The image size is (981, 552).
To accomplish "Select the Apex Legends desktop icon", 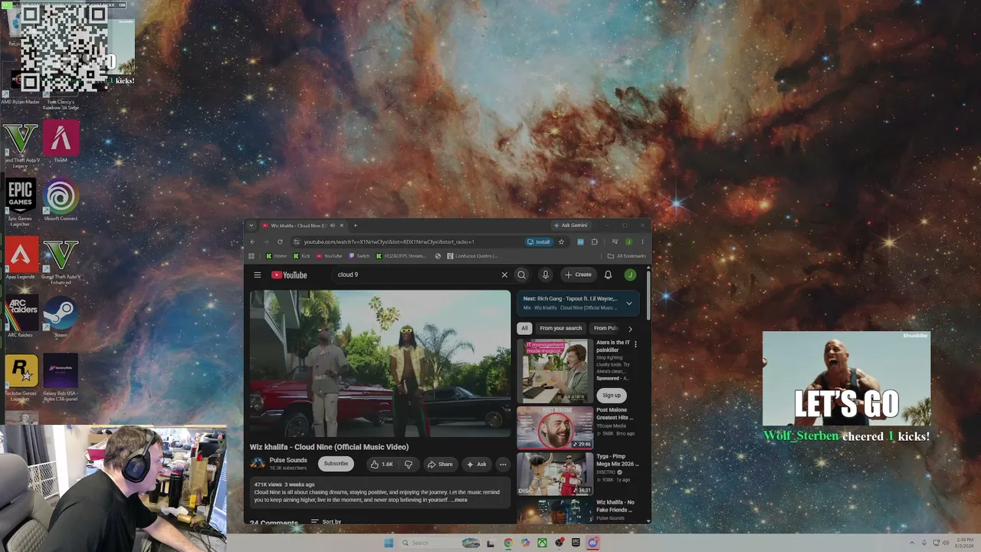I will click(21, 259).
